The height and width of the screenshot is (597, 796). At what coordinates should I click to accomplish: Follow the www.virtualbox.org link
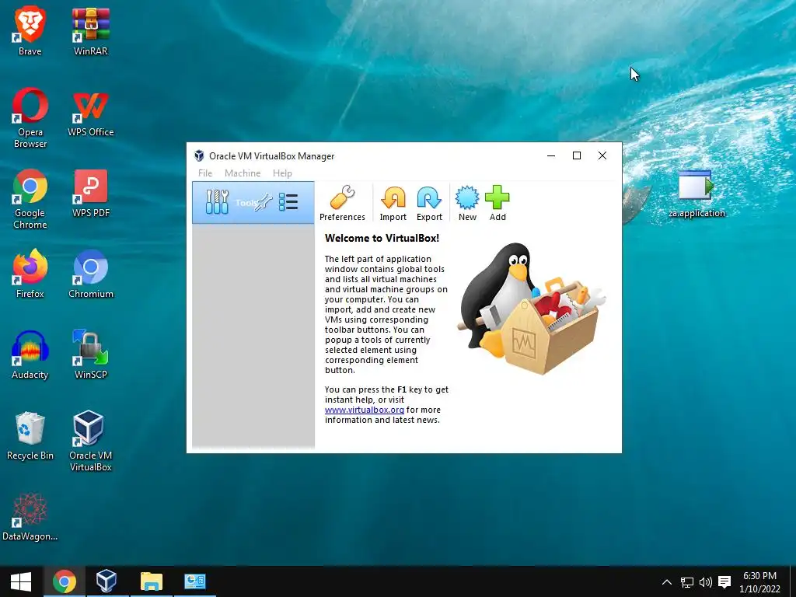pos(365,410)
